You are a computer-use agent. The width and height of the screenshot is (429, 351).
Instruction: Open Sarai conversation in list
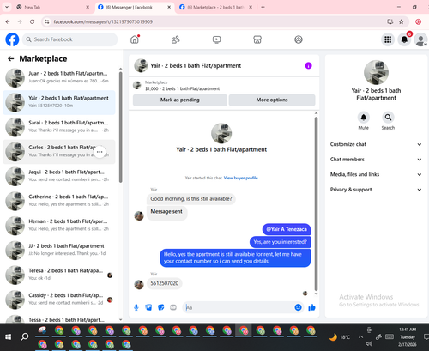[59, 127]
